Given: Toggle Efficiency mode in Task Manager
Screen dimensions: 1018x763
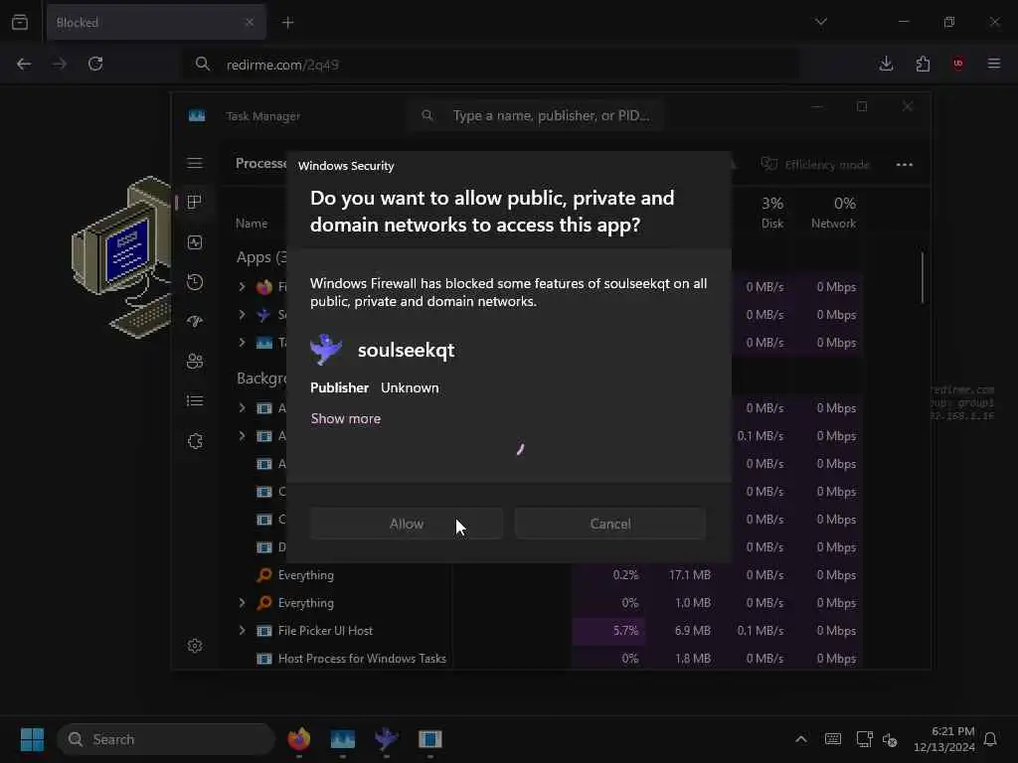Looking at the screenshot, I should 815,165.
